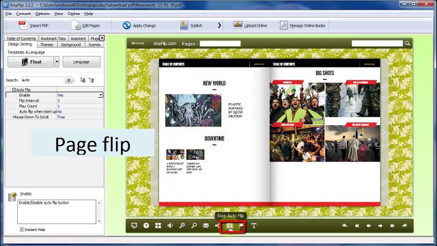
Task: Jump back with the double-left arrow
Action: click(356, 225)
